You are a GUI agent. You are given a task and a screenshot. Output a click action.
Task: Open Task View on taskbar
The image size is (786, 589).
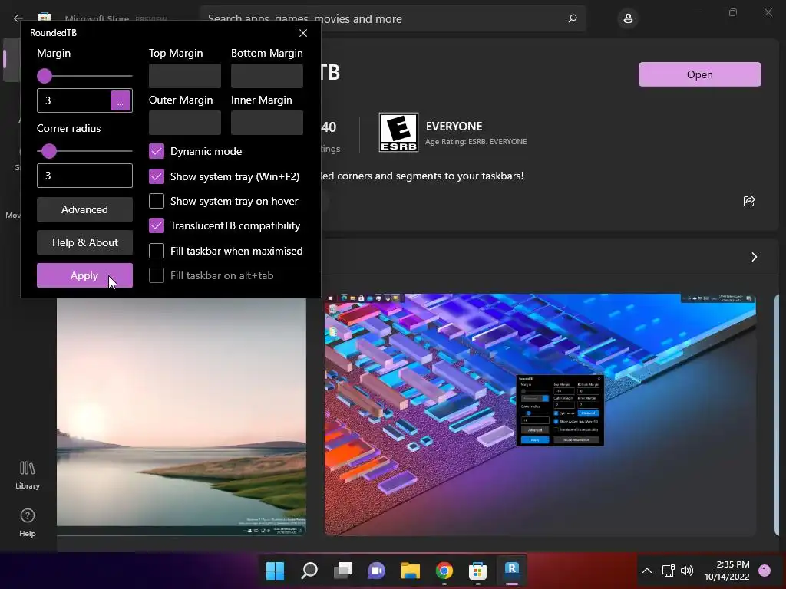(343, 571)
